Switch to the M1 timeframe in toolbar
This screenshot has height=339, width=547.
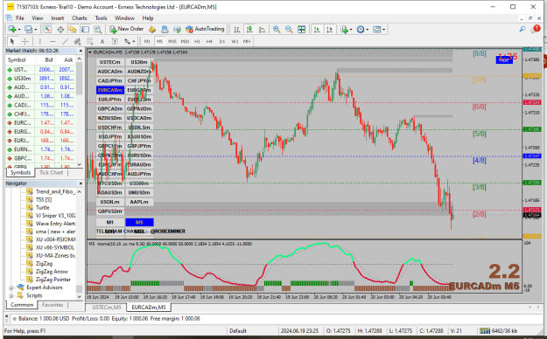click(x=147, y=41)
